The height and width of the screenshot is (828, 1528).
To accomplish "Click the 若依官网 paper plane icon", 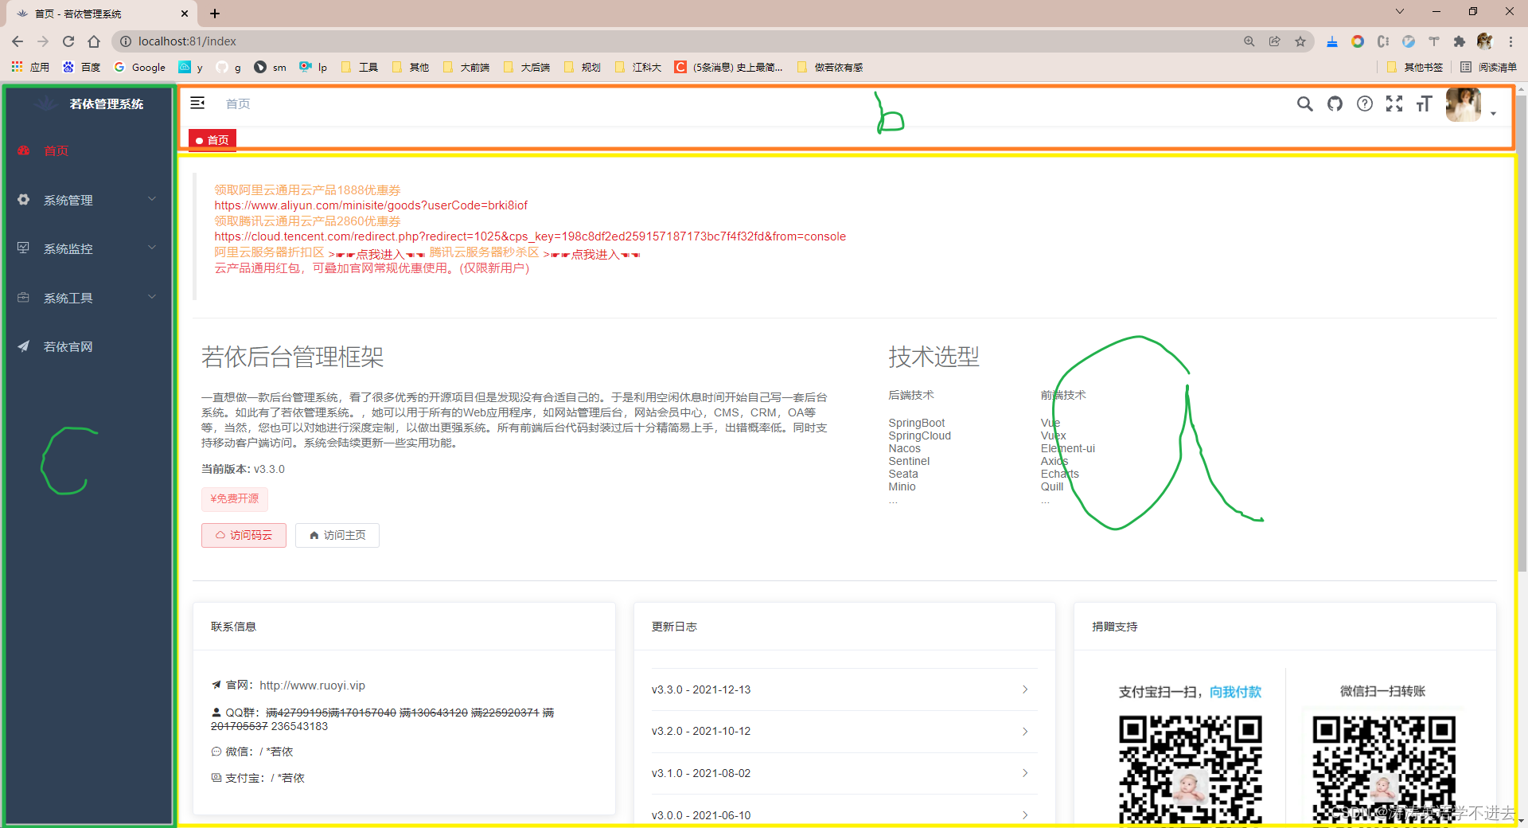I will click(x=23, y=346).
